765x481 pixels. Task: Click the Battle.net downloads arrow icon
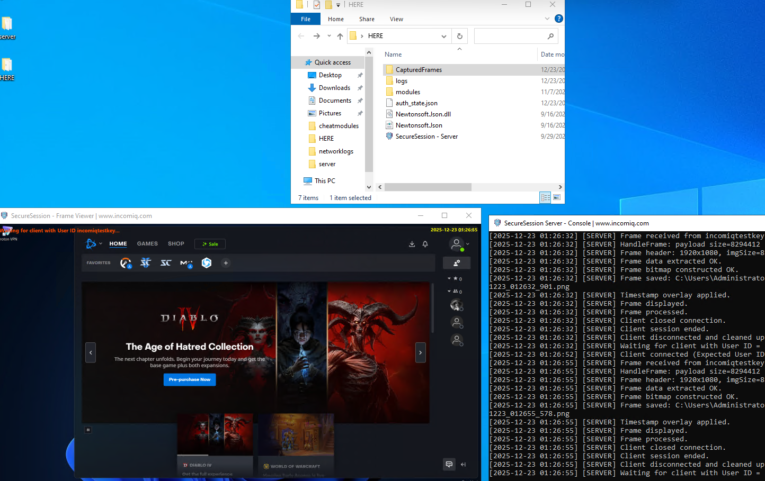pos(412,244)
